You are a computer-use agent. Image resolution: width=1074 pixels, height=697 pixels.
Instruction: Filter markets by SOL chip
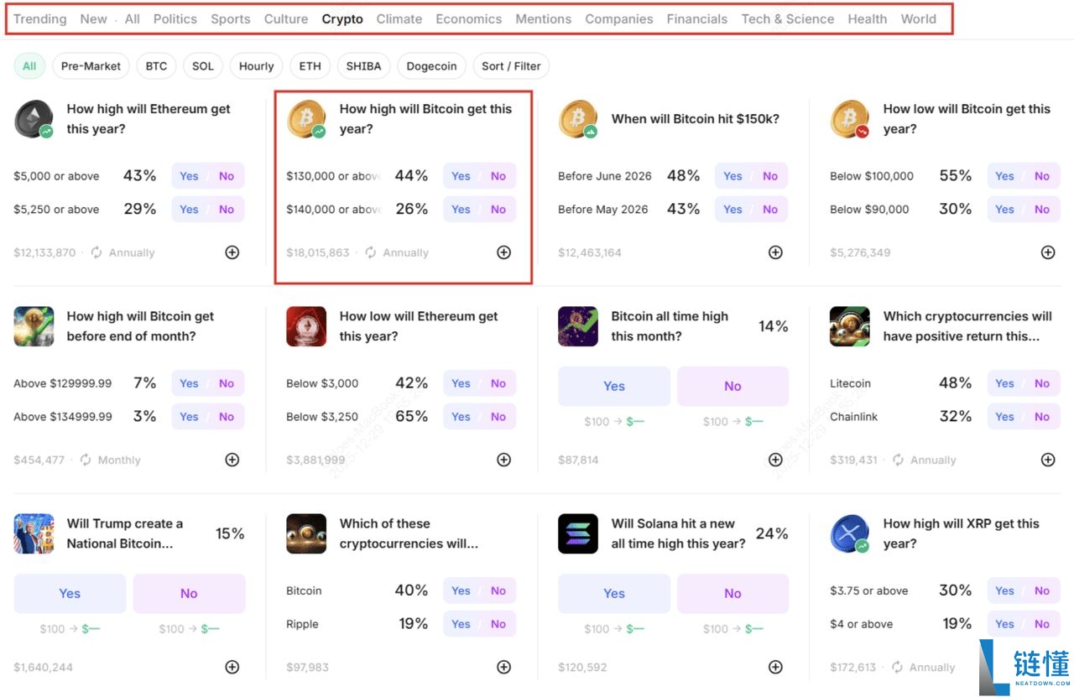(x=203, y=65)
